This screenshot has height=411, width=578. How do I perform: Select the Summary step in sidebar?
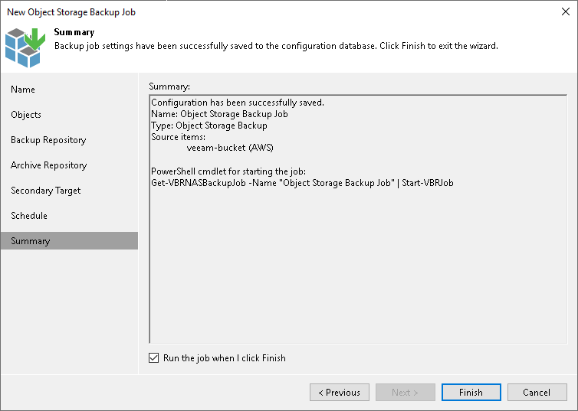(31, 241)
